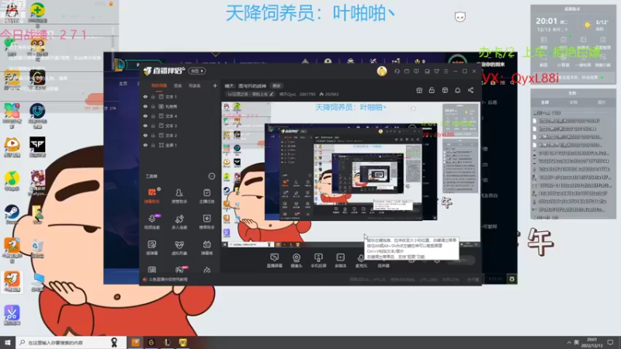Open the 虚拟形象 virtual avatar tool
The height and width of the screenshot is (349, 621).
pyautogui.click(x=179, y=247)
